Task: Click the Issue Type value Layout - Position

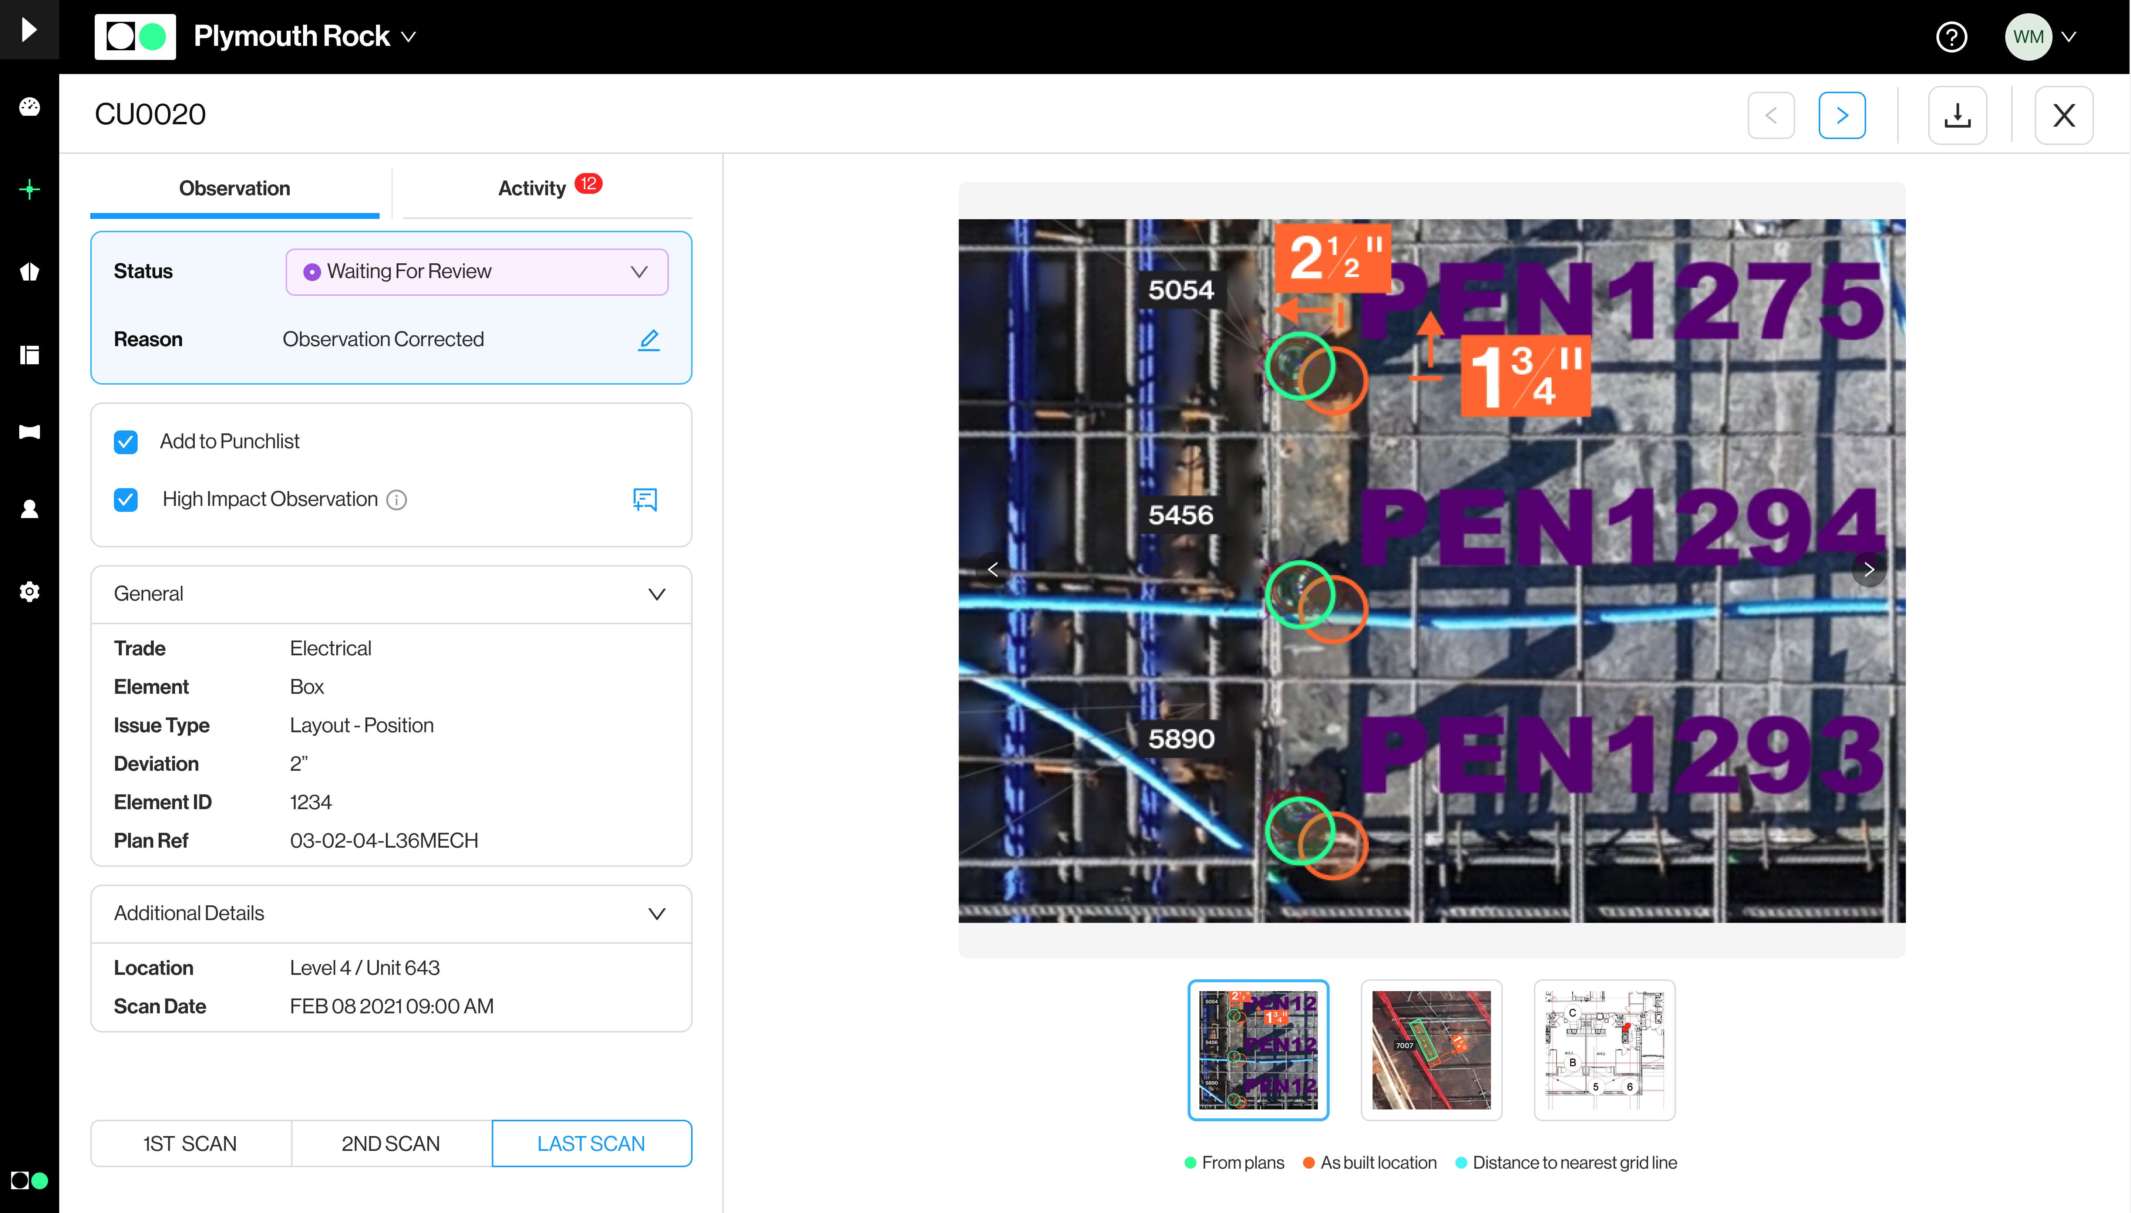Action: (x=362, y=726)
